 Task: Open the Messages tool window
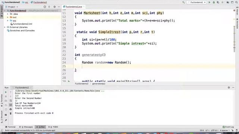[x=26, y=127]
